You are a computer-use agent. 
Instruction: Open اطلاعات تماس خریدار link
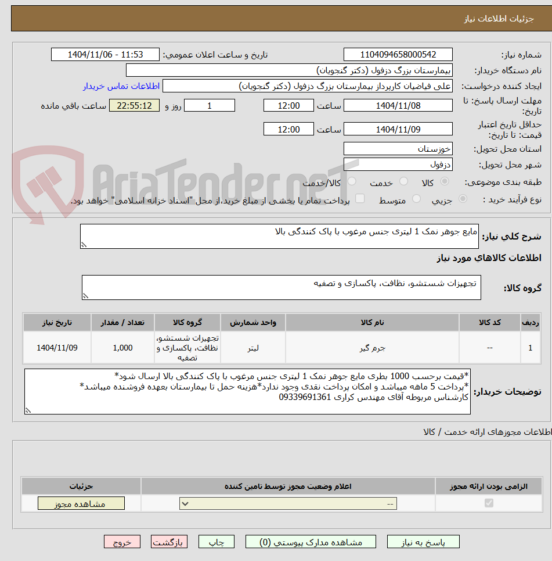(121, 86)
